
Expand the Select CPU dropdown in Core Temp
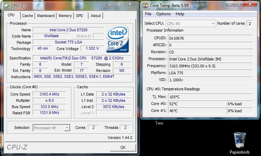pos(213,24)
